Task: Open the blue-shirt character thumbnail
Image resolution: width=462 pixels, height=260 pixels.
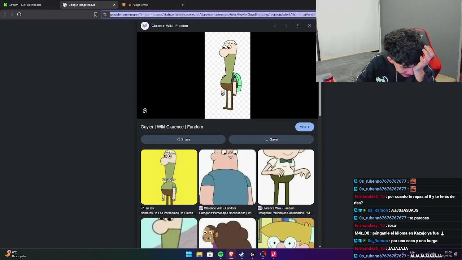Action: (227, 177)
